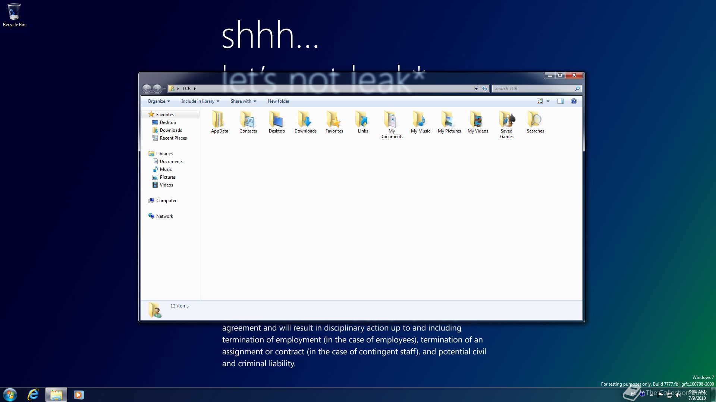Viewport: 716px width, 402px height.
Task: Open Recycle Bin on desktop
Action: point(14,15)
